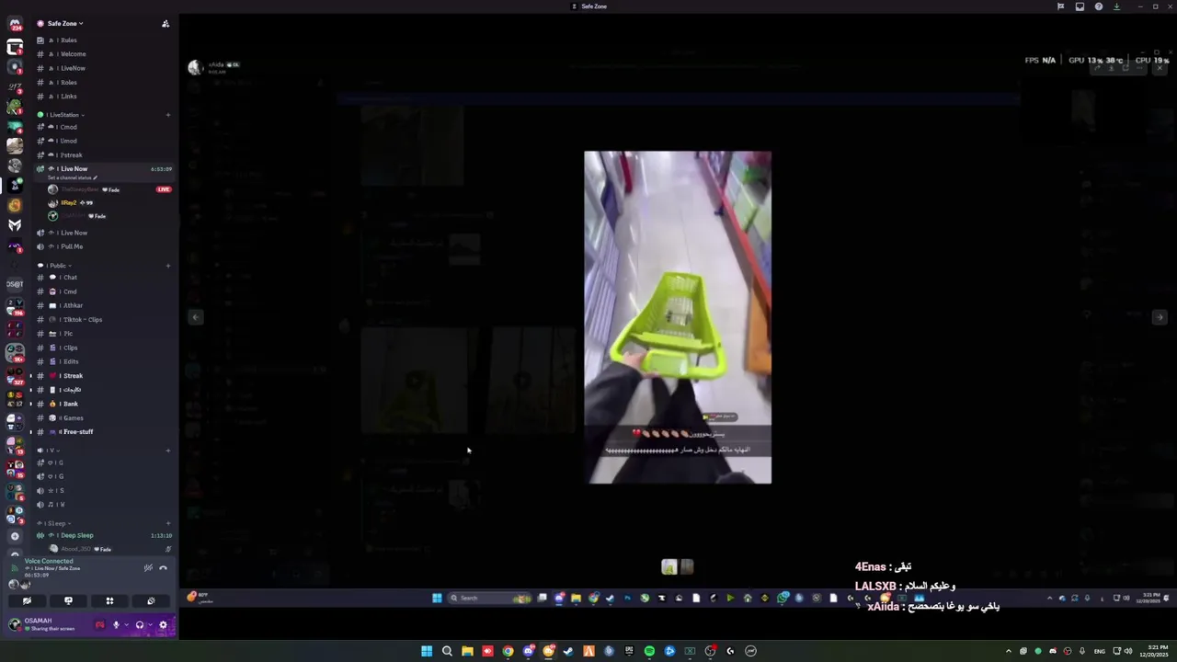Viewport: 1177px width, 662px height.
Task: Open headphone output options arrow
Action: point(149,625)
